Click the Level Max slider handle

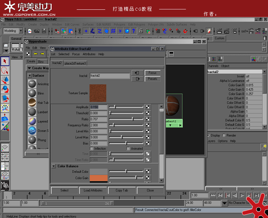tap(122, 137)
